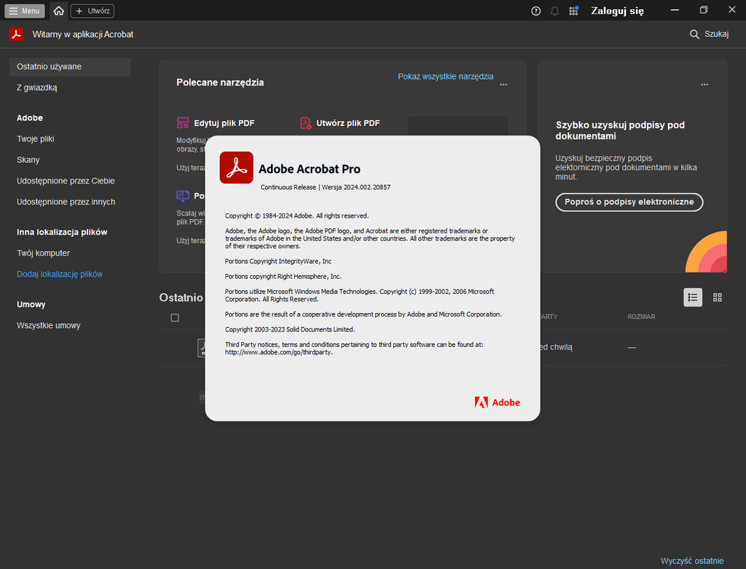Image resolution: width=746 pixels, height=569 pixels.
Task: Click Polecane narzędzia heading
Action: [x=220, y=83]
